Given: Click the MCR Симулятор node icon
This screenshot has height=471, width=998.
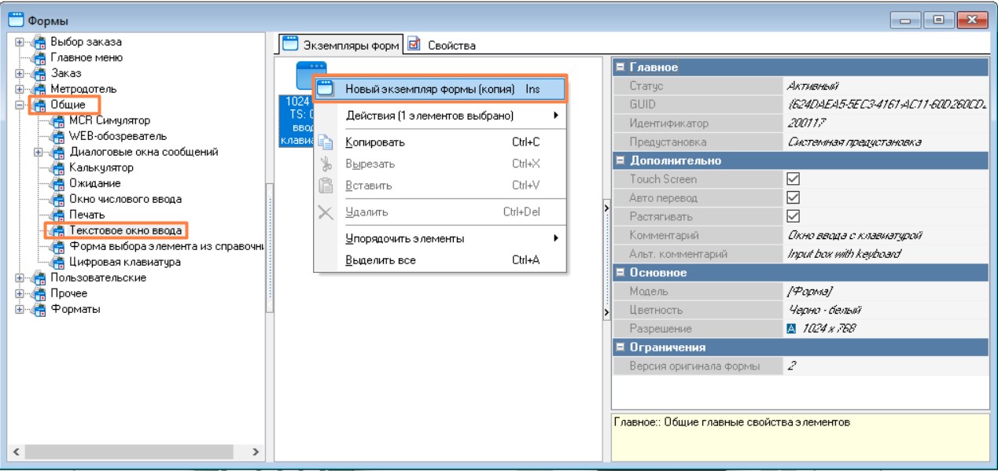Looking at the screenshot, I should (57, 121).
